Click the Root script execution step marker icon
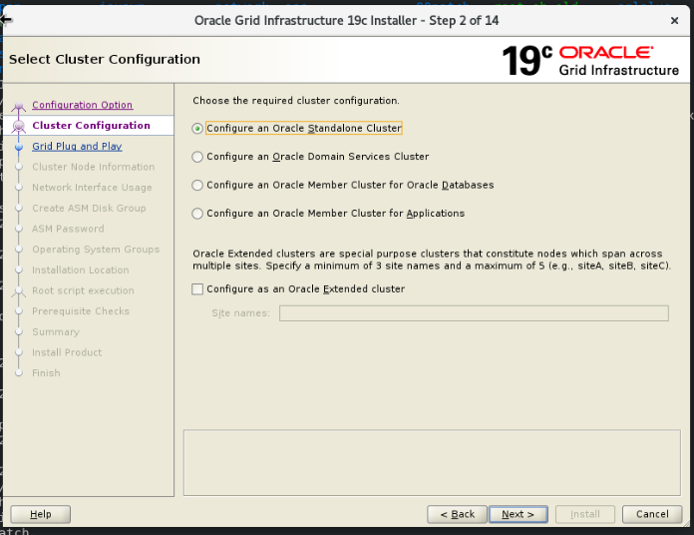Image resolution: width=694 pixels, height=535 pixels. coord(19,291)
